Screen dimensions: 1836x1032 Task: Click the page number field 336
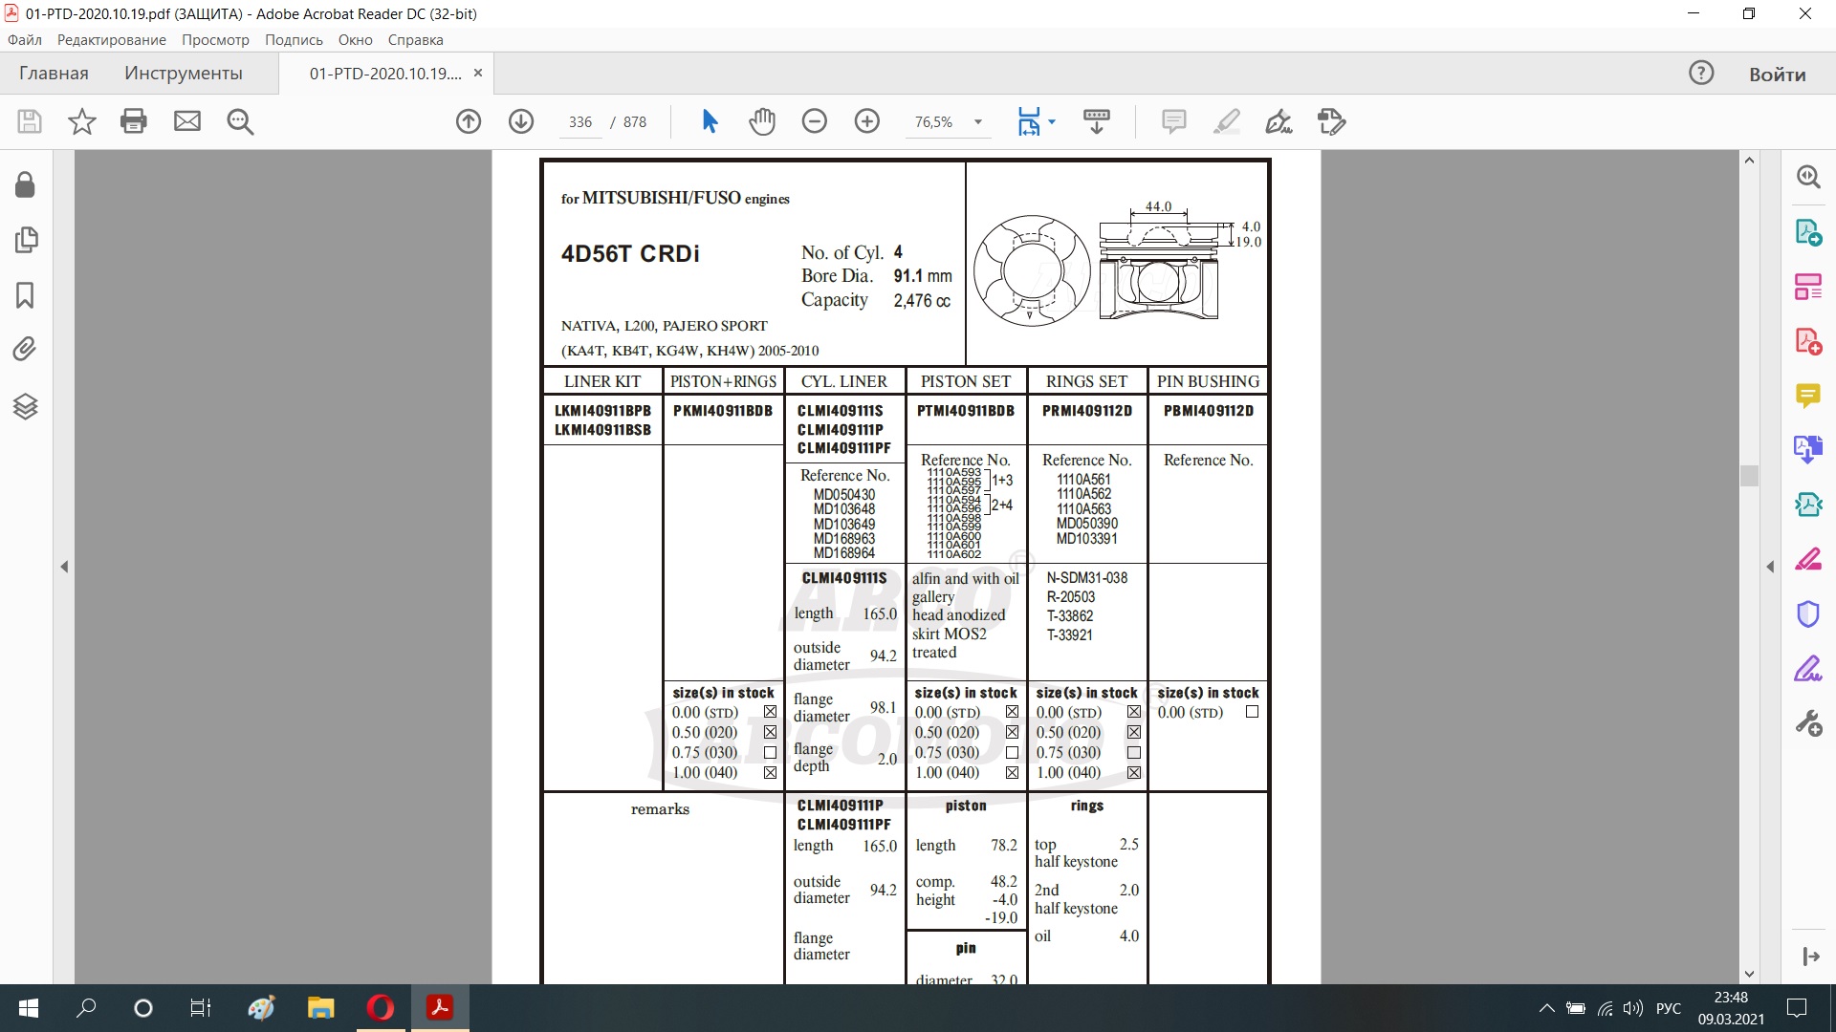click(x=579, y=122)
